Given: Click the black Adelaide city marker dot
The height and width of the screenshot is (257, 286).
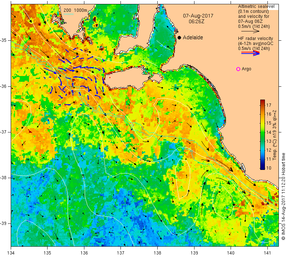Looking at the screenshot, I should (179, 37).
